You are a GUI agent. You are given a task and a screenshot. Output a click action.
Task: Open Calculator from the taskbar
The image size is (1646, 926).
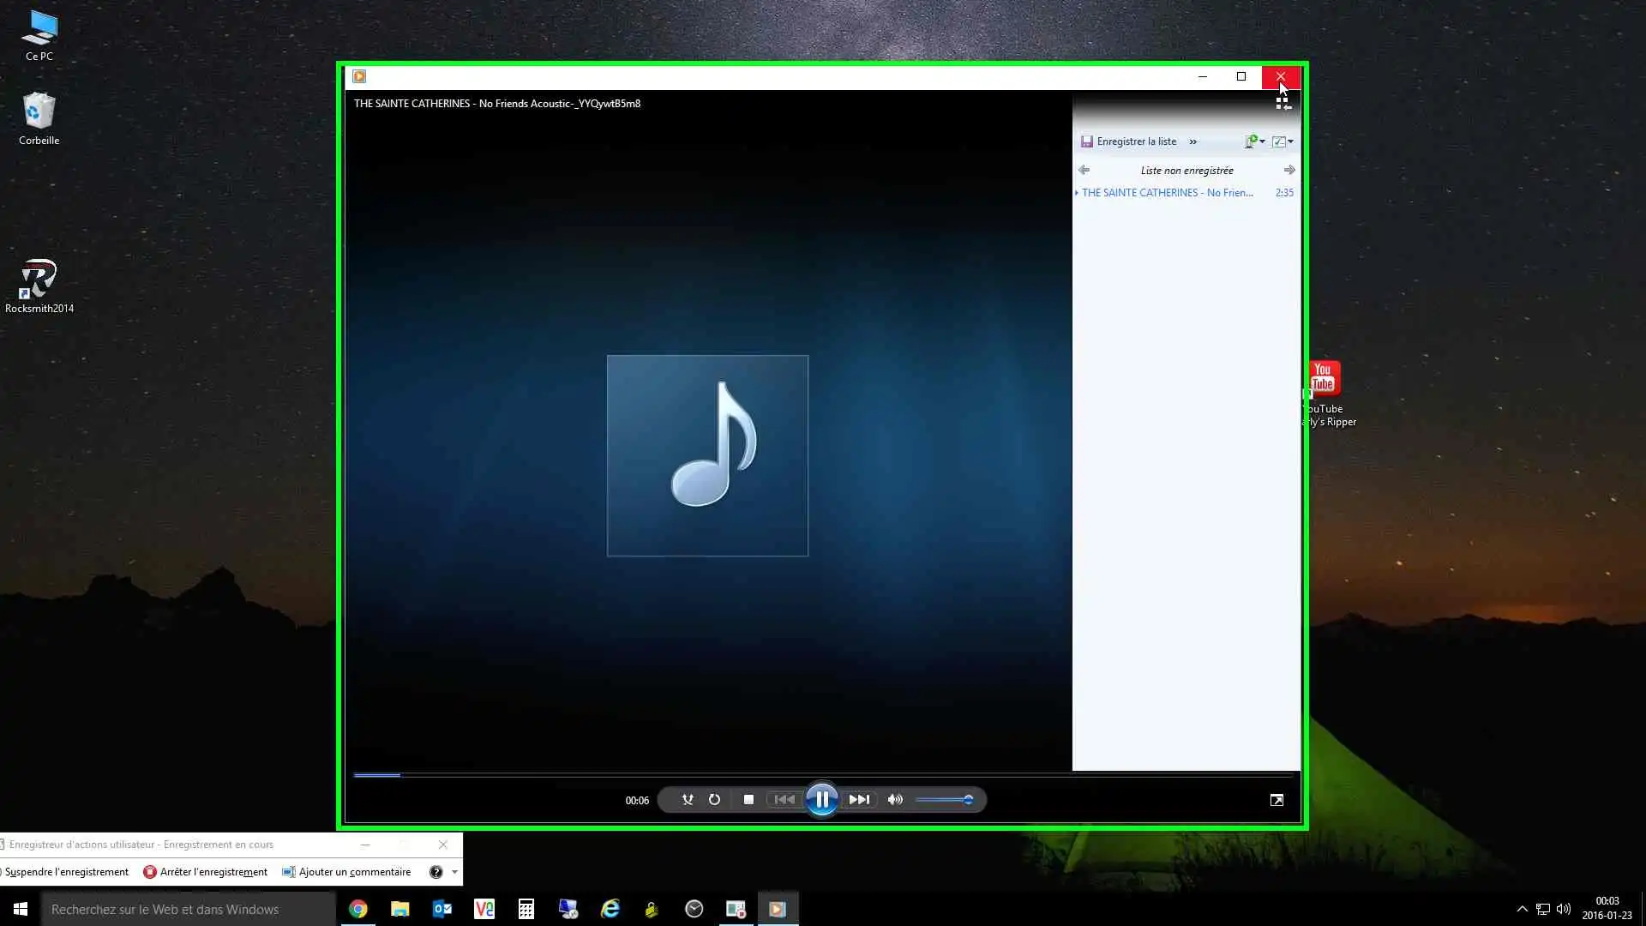[x=526, y=909]
